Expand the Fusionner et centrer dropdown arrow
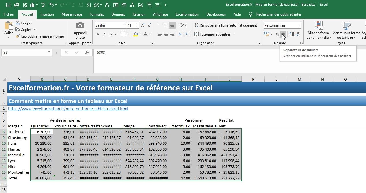This screenshot has width=366, height=193. [234, 34]
